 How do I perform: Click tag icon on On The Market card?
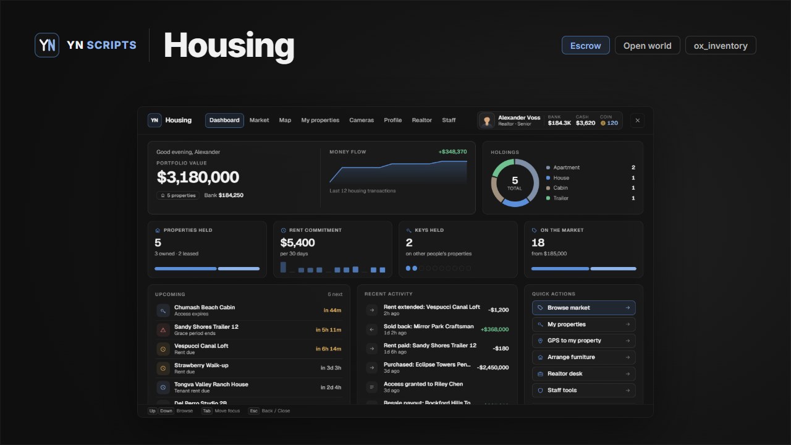[535, 230]
